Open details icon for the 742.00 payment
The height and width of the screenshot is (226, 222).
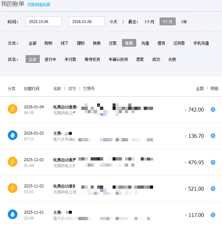click(x=213, y=110)
